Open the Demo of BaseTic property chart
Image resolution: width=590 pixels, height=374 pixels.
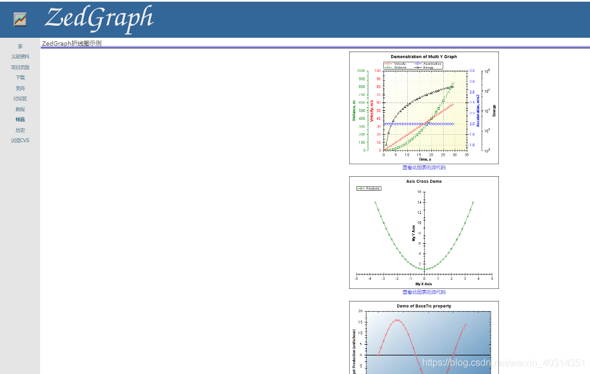424,337
